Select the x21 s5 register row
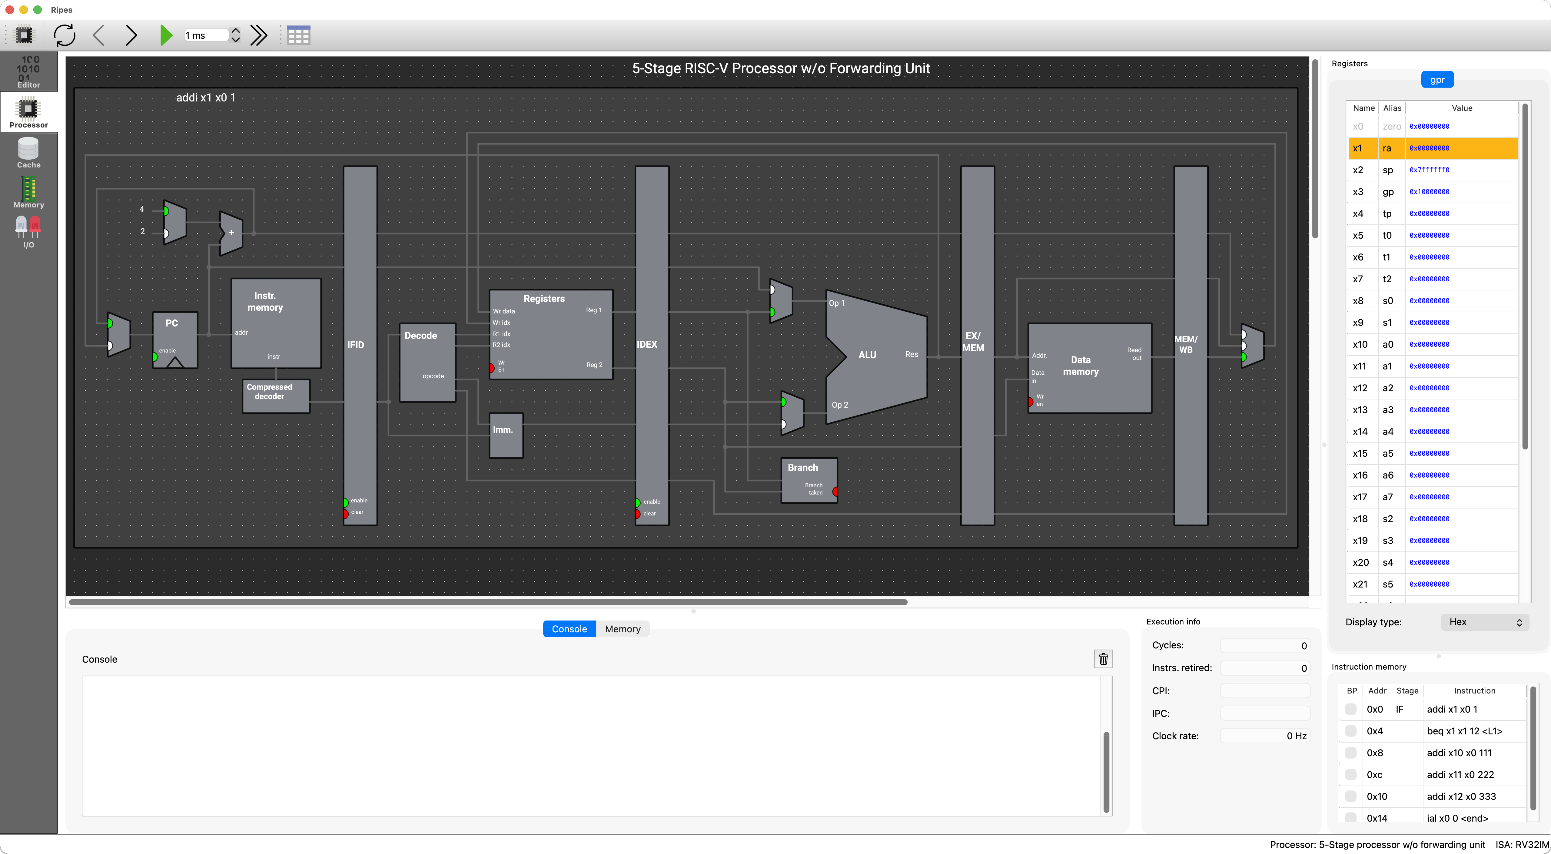The width and height of the screenshot is (1551, 854). pos(1433,584)
